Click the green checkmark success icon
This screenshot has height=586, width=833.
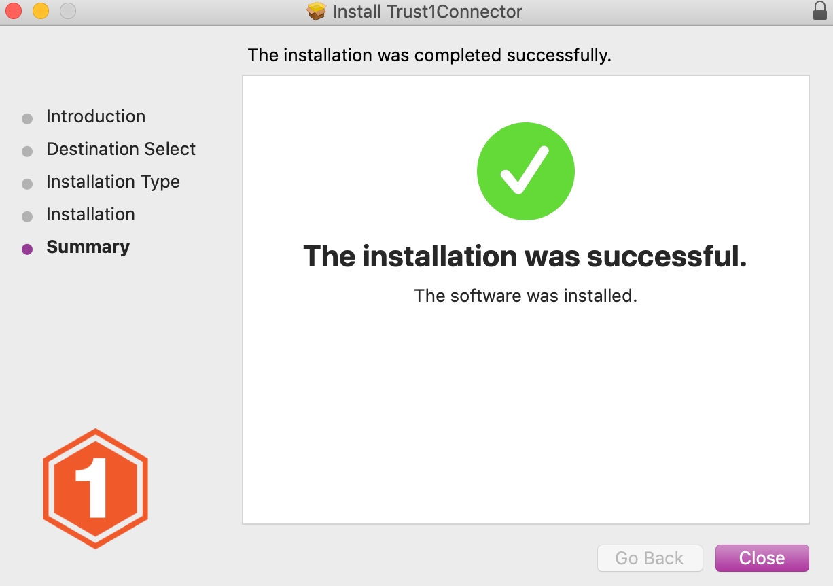pos(525,171)
